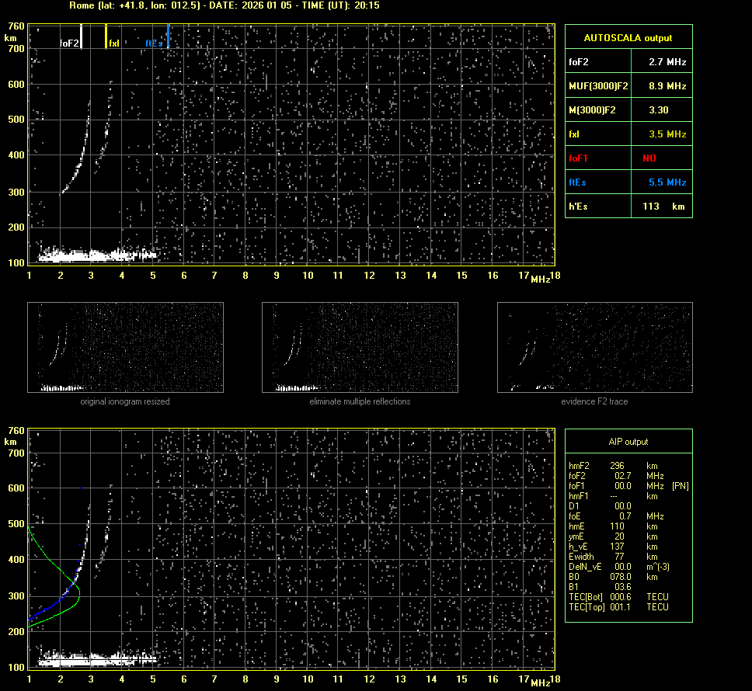
Task: Click the yellow fxI marker line
Action: [106, 36]
